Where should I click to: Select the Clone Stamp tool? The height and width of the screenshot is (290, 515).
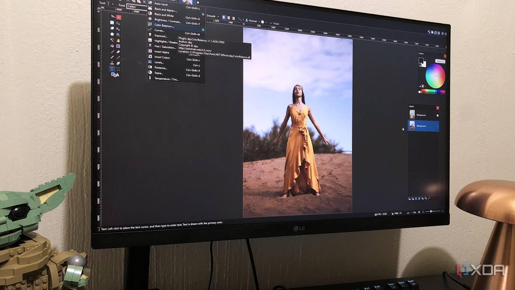[112, 63]
